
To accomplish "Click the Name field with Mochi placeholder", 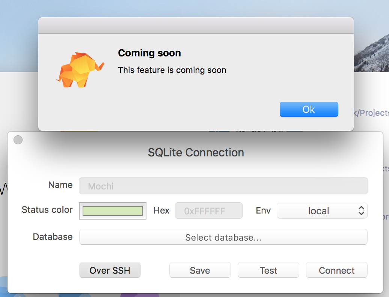I will click(x=223, y=186).
